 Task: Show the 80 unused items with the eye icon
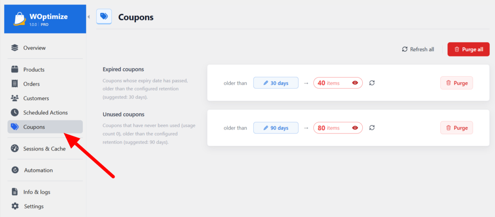click(355, 128)
